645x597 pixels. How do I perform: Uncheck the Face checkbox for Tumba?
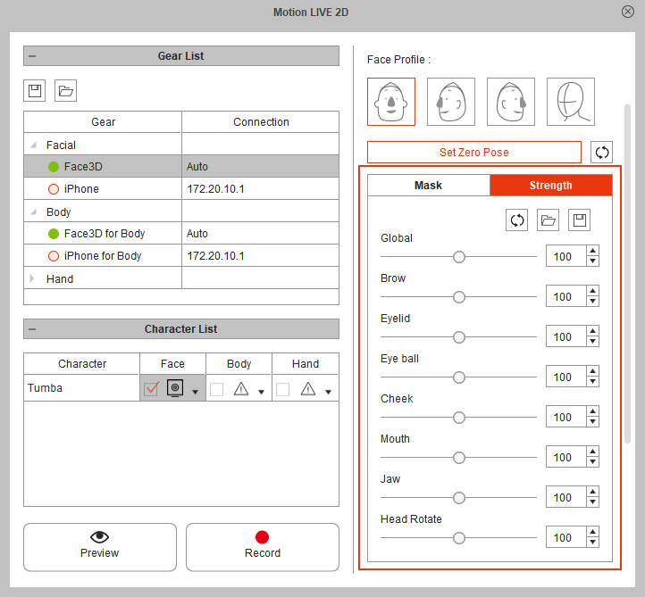point(152,388)
